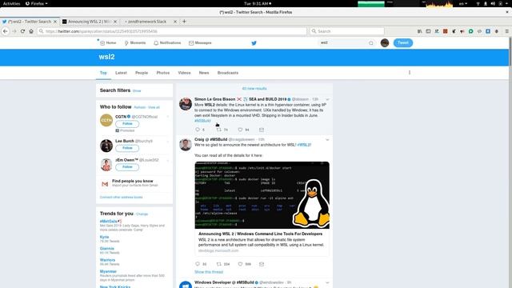Like Simon Le Gros Bisson's tweet

click(x=240, y=130)
